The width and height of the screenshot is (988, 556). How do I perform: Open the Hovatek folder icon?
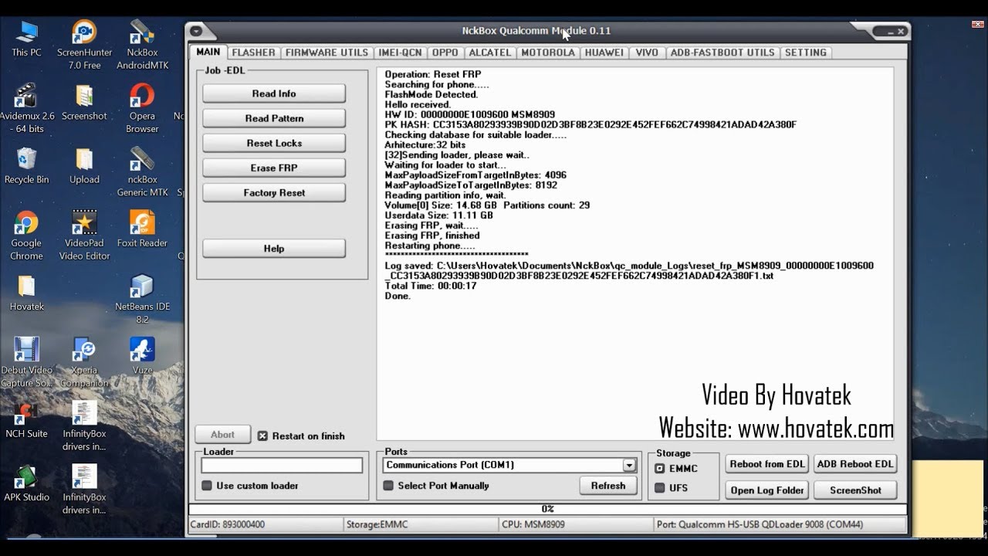point(26,292)
